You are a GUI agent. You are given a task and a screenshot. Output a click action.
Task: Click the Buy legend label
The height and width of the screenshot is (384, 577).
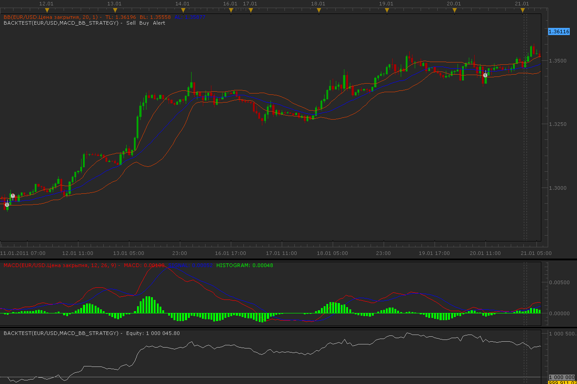tap(144, 23)
